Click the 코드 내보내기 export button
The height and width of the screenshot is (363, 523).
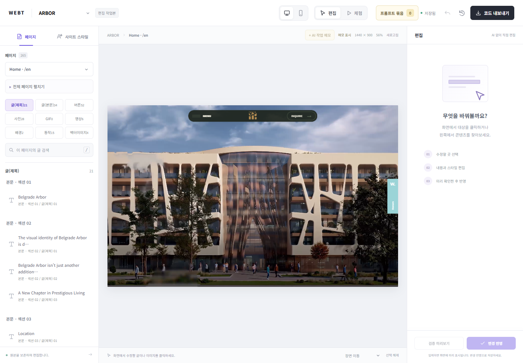click(x=492, y=13)
